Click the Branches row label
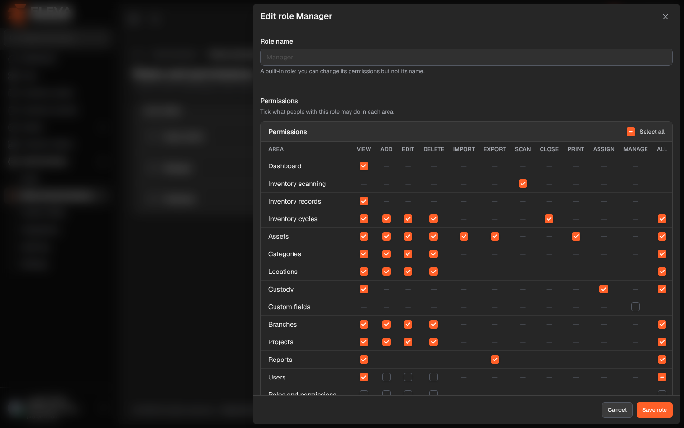The height and width of the screenshot is (428, 684). pos(283,324)
